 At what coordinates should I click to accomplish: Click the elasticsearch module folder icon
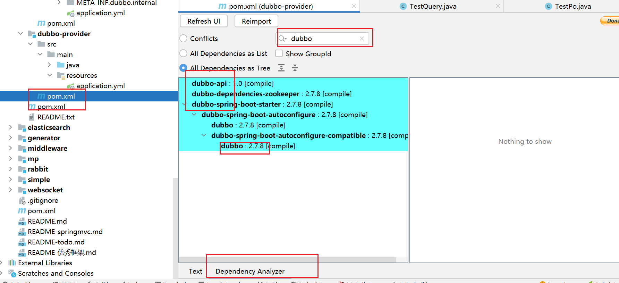click(x=22, y=127)
